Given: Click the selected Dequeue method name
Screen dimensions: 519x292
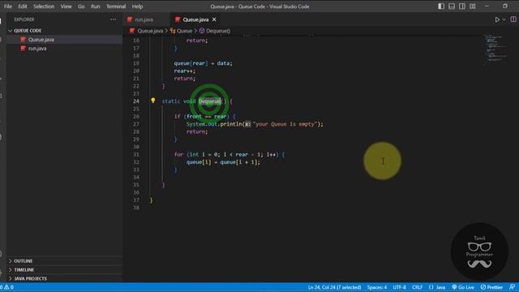Looking at the screenshot, I should coord(209,101).
